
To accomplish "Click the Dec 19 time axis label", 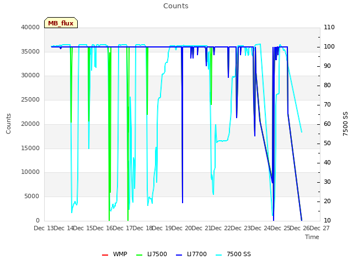I will (162, 228).
